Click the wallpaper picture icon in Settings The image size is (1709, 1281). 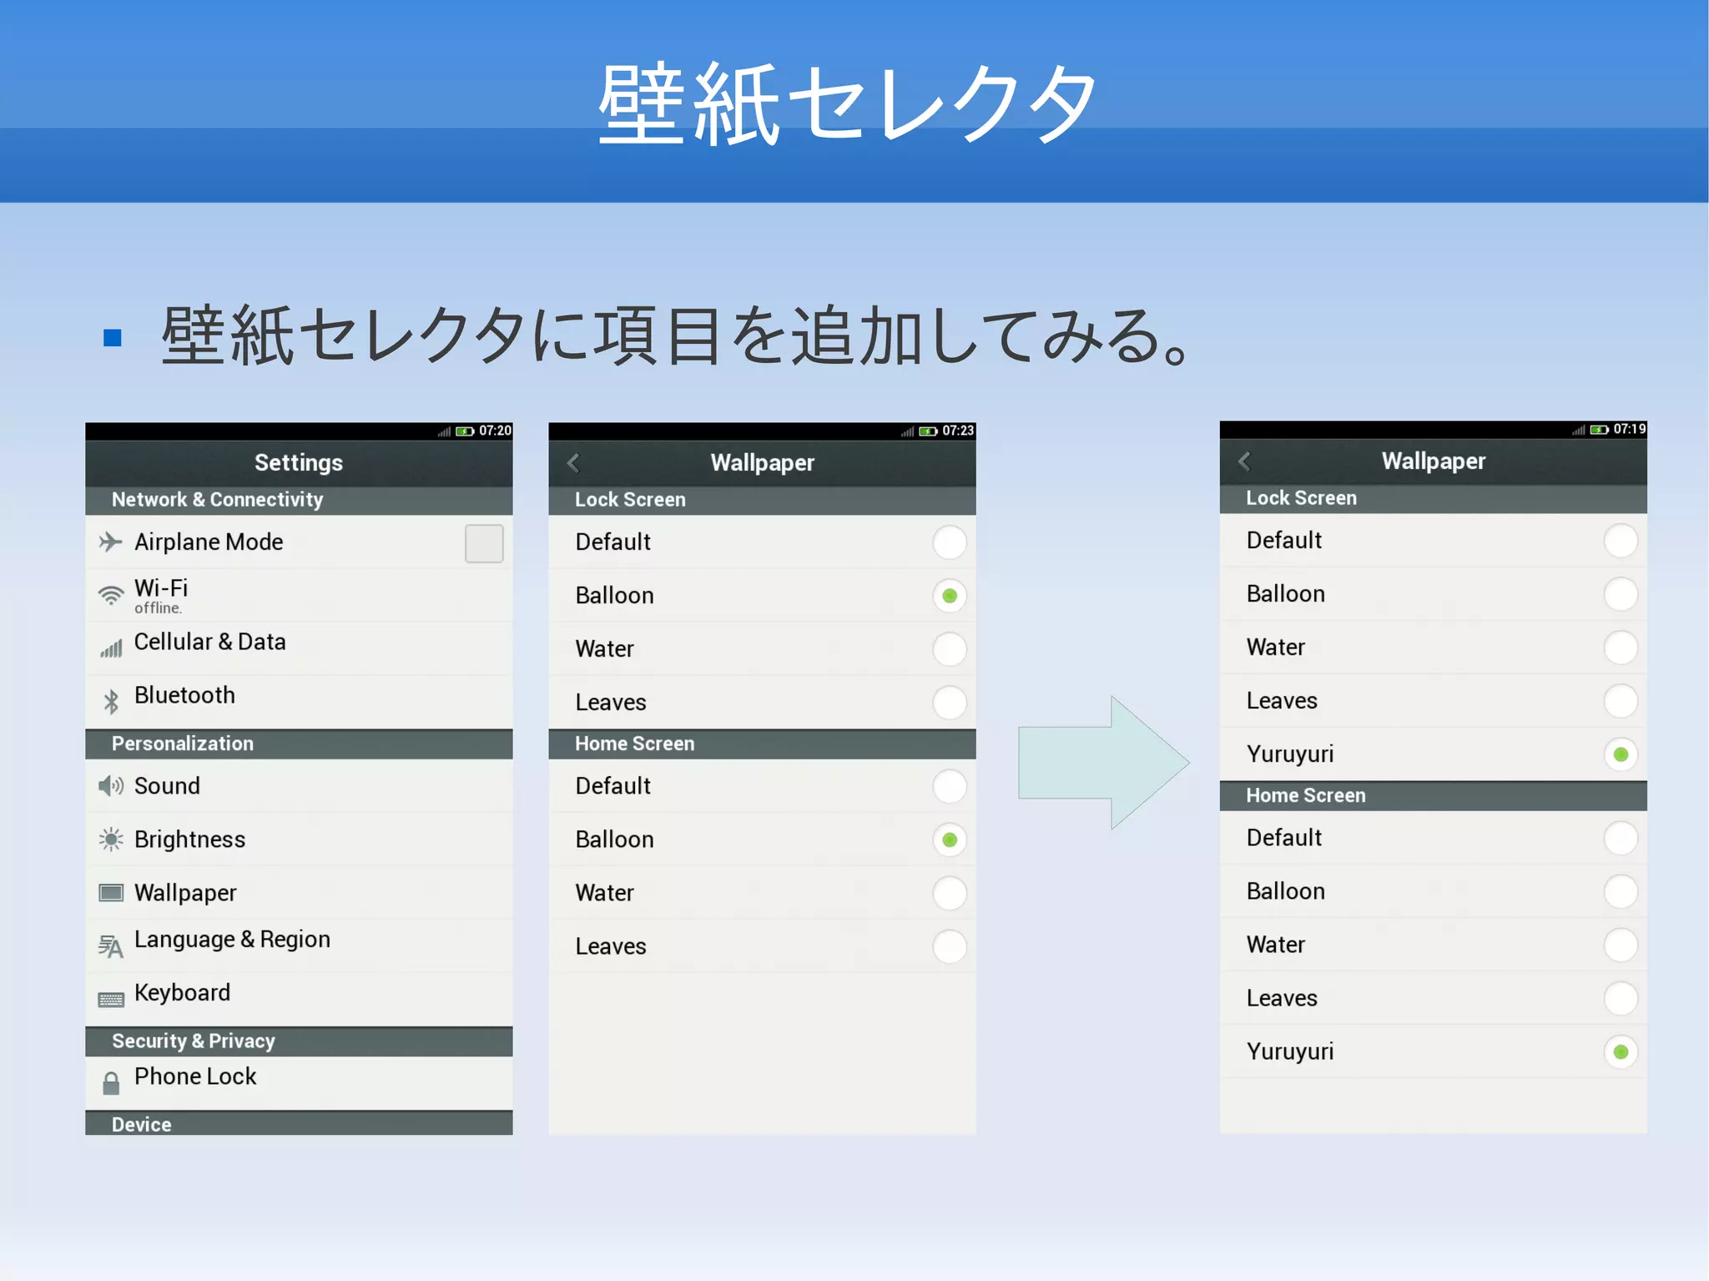tap(111, 893)
